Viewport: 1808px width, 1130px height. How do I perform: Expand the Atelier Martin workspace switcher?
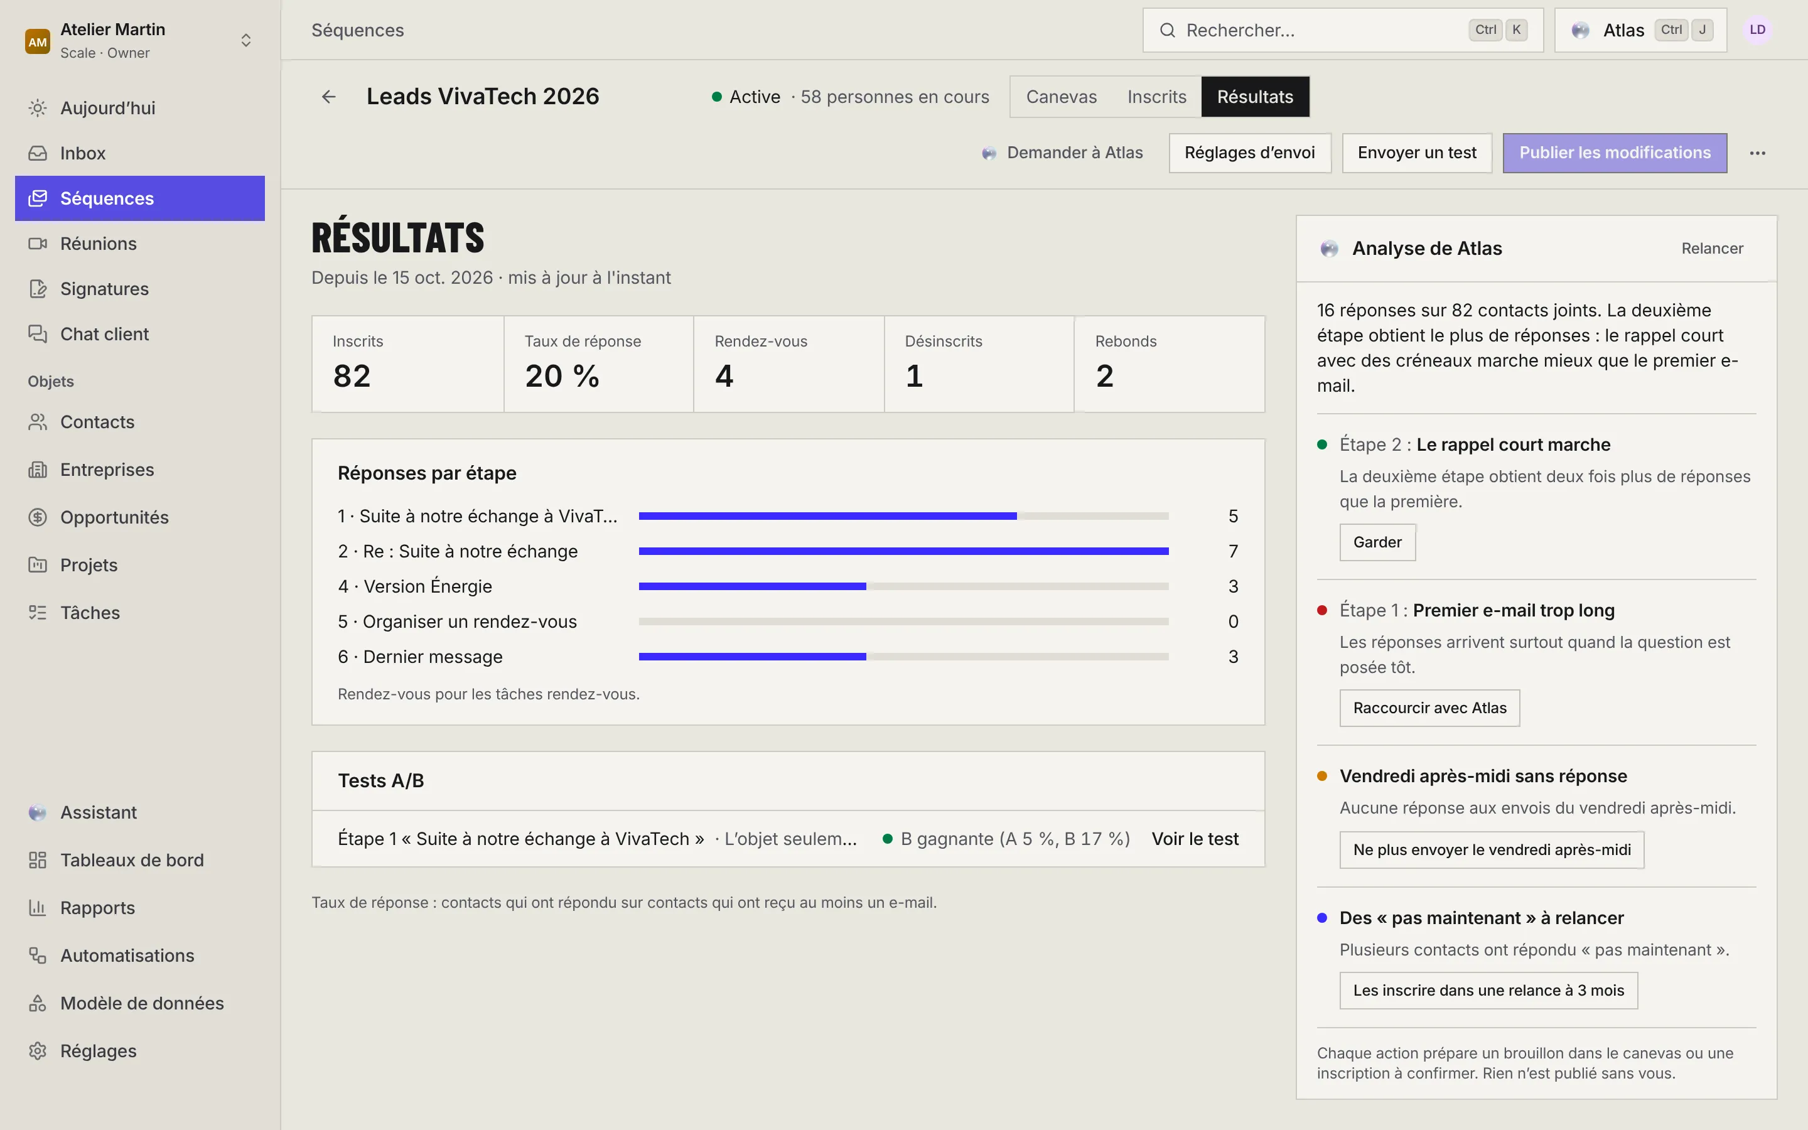click(140, 40)
